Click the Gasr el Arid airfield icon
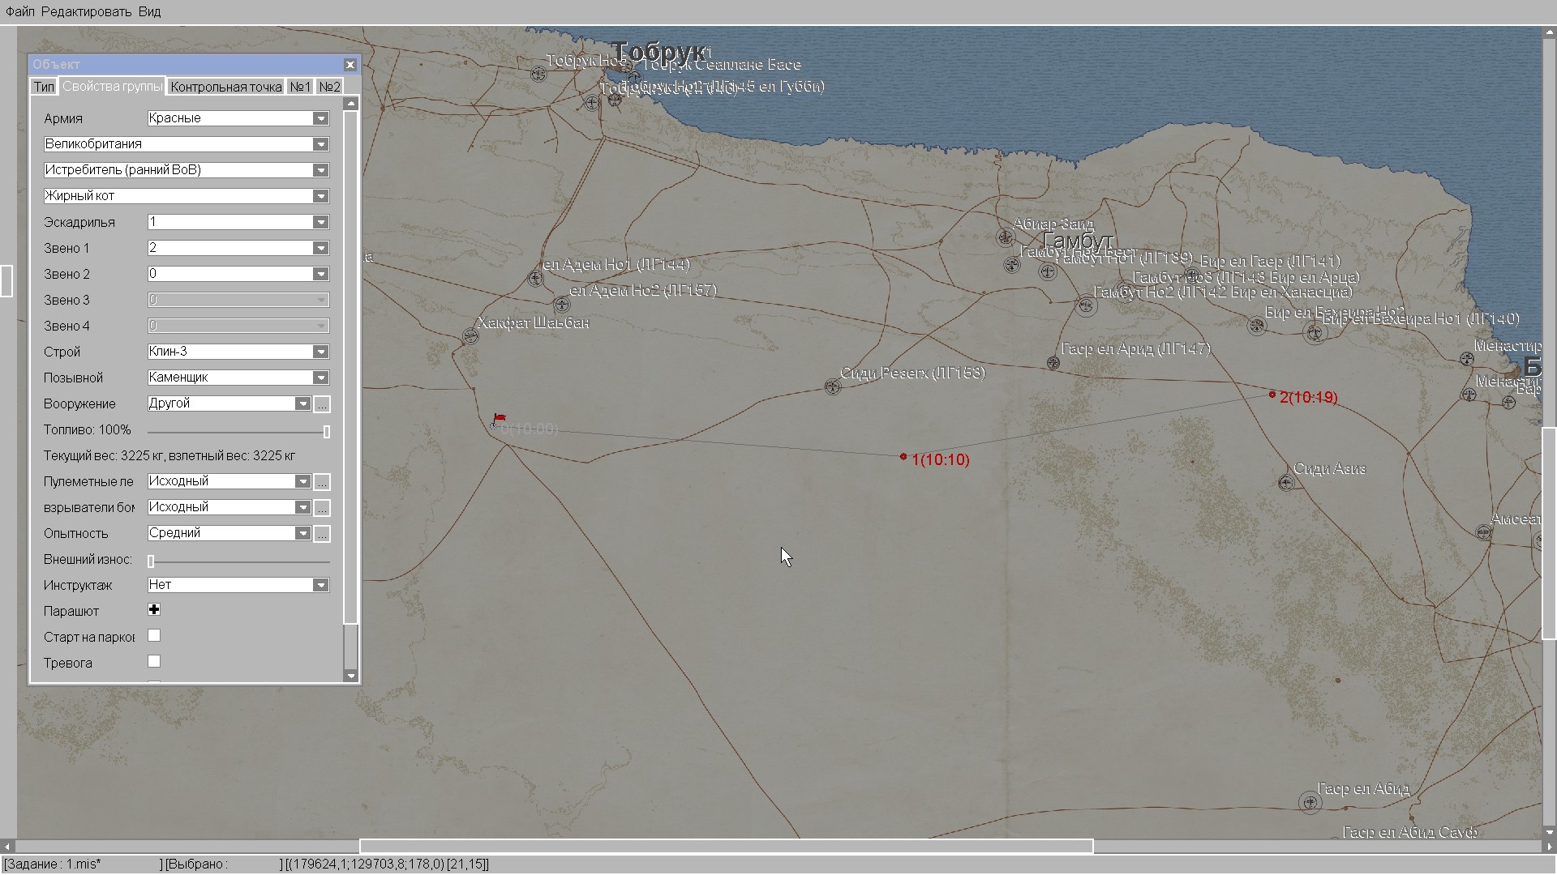This screenshot has width=1557, height=875. (1053, 363)
